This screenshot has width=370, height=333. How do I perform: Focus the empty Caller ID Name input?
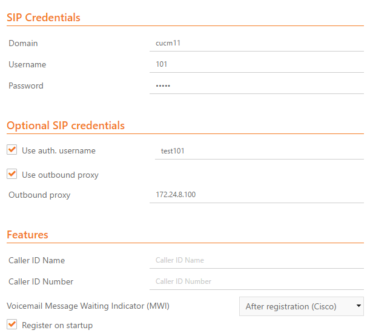point(257,260)
